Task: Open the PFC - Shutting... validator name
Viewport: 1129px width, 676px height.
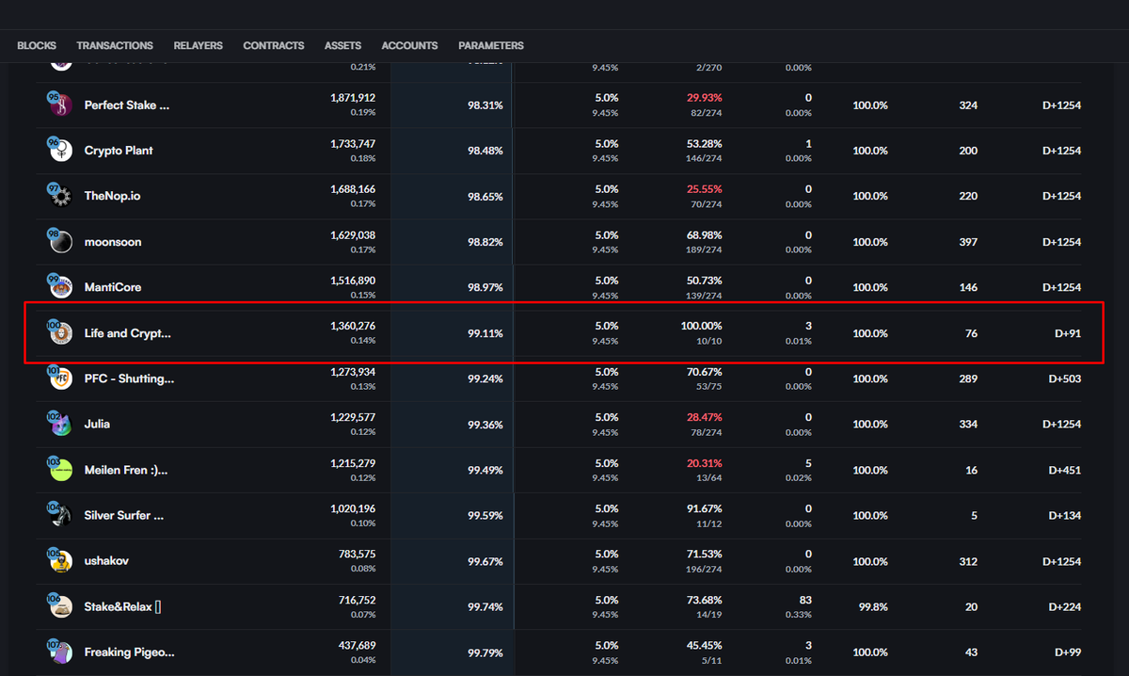Action: 129,378
